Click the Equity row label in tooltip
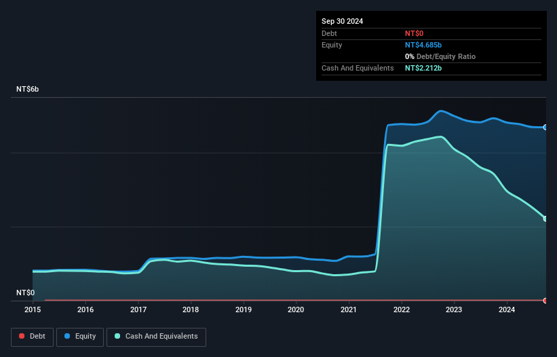Screen dimensions: 557x357 click(x=332, y=45)
